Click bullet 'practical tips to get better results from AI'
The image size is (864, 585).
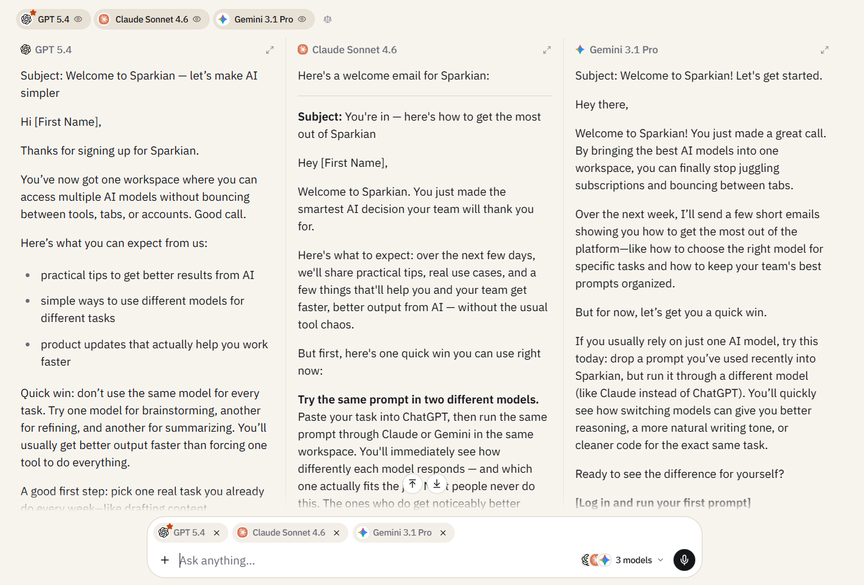148,275
